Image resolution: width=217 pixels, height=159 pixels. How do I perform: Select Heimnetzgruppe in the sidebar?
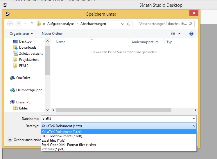click(29, 90)
